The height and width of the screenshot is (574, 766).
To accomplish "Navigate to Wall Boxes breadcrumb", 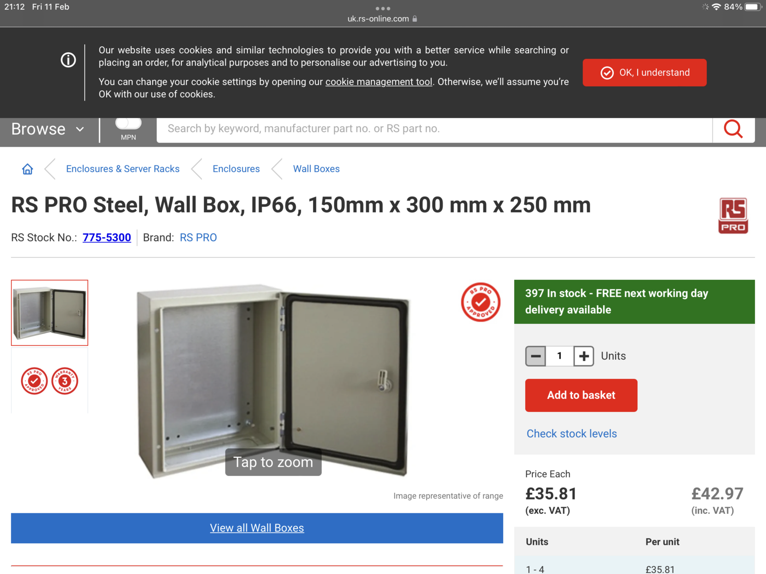I will click(x=316, y=169).
